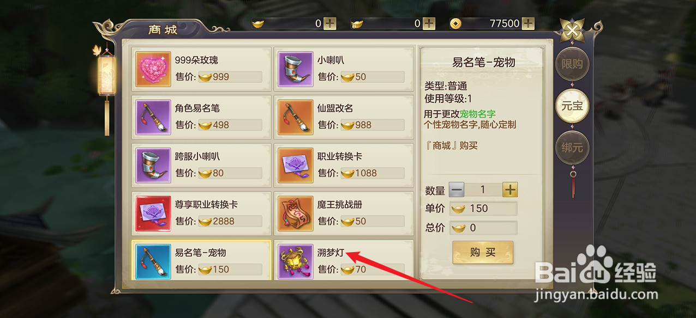Click the quantity number field
696x318 pixels.
[x=483, y=189]
